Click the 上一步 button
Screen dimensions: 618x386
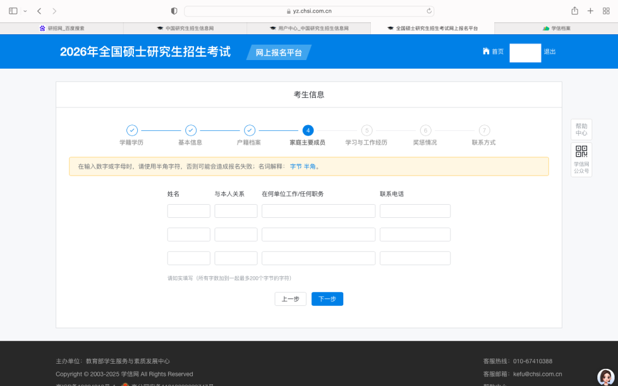pyautogui.click(x=290, y=299)
